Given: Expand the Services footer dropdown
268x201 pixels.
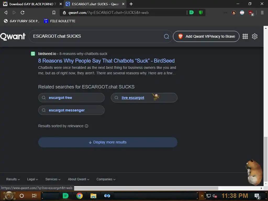Looking at the screenshot, I should (53, 179).
